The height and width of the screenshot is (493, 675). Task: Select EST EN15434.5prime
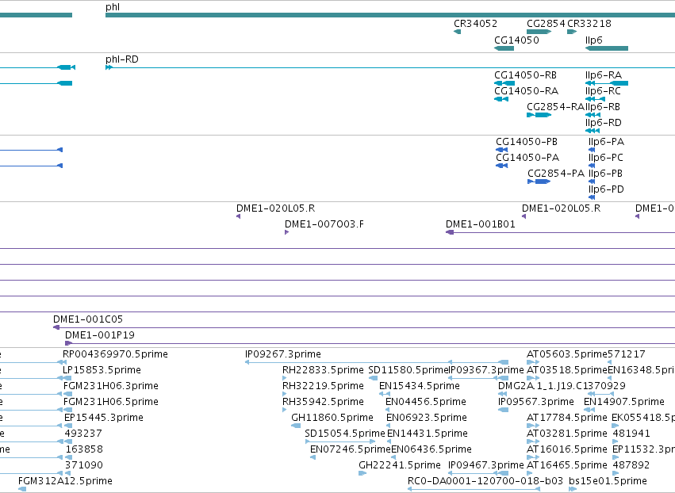pyautogui.click(x=420, y=386)
